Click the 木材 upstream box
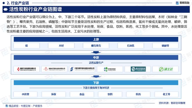 [61, 46]
